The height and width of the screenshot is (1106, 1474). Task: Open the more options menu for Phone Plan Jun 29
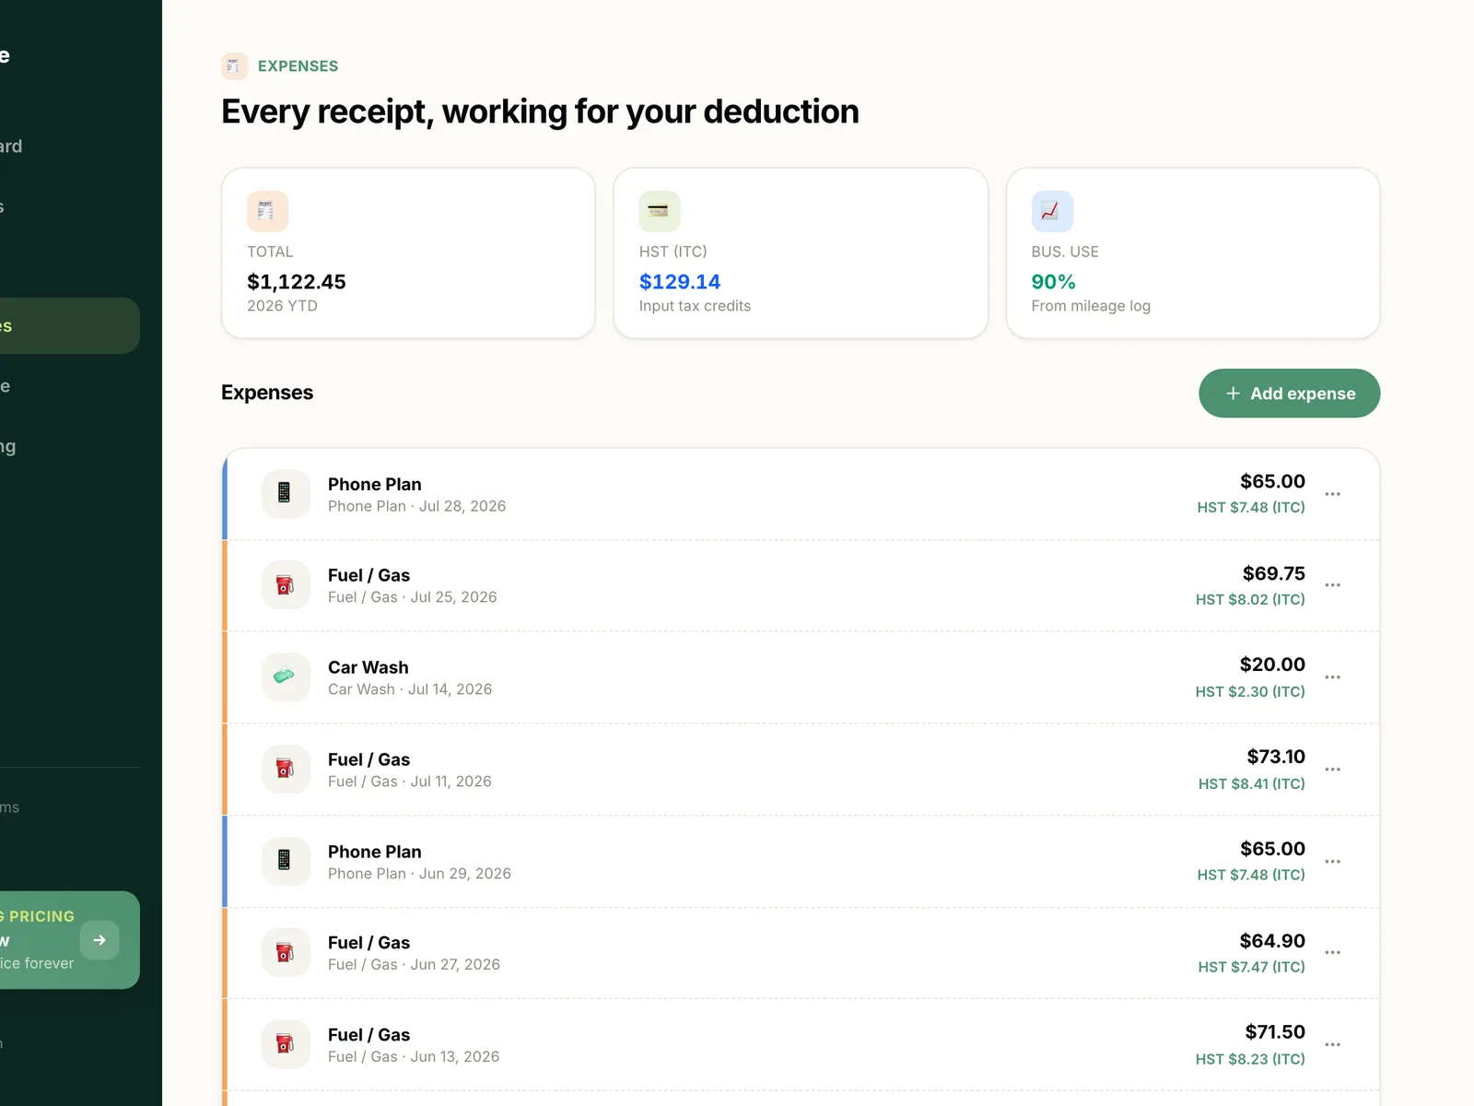[x=1333, y=862]
